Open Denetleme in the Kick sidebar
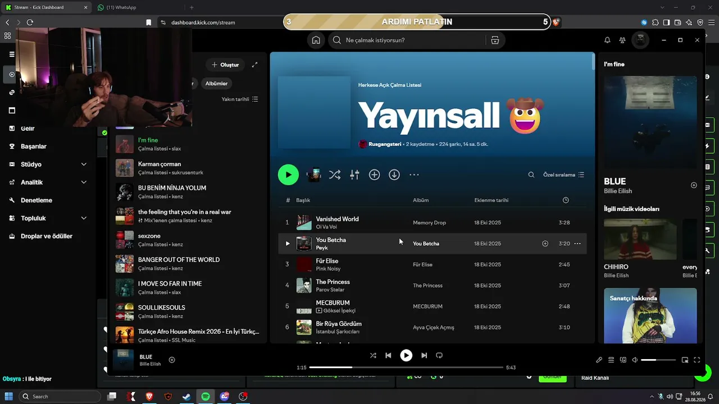The width and height of the screenshot is (719, 404). point(37,200)
